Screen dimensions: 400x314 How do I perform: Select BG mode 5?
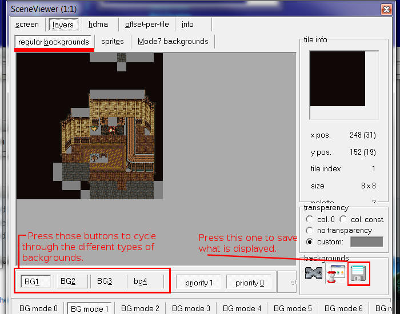(x=293, y=308)
